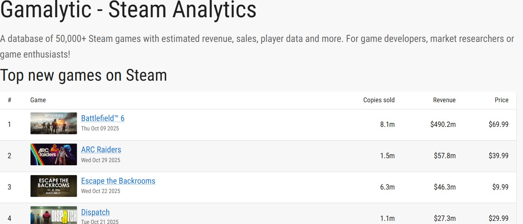
Task: Click the # rank column header
Action: pos(9,100)
